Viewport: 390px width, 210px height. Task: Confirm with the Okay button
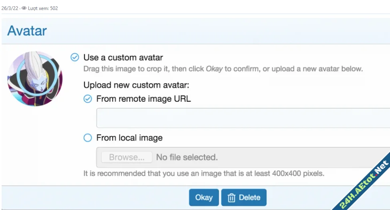coord(204,198)
